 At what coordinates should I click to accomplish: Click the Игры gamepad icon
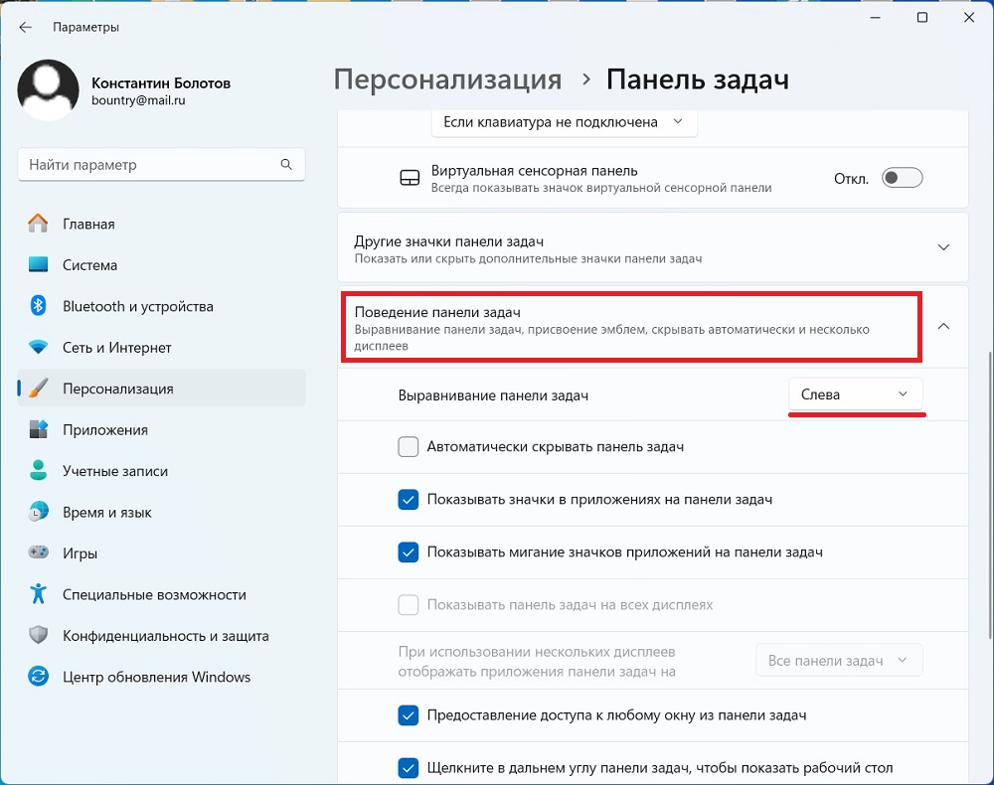pos(38,553)
